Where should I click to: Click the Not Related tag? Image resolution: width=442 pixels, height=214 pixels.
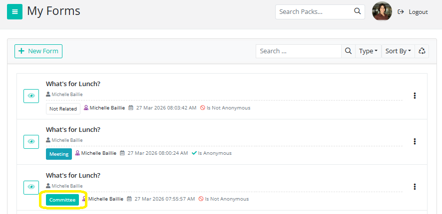(63, 108)
